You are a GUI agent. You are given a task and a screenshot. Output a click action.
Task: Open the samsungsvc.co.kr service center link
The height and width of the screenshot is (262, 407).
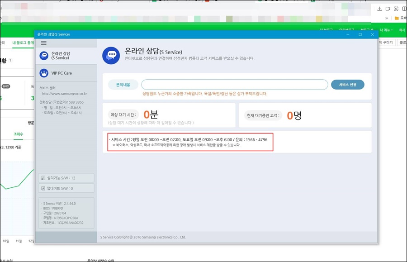(x=65, y=94)
